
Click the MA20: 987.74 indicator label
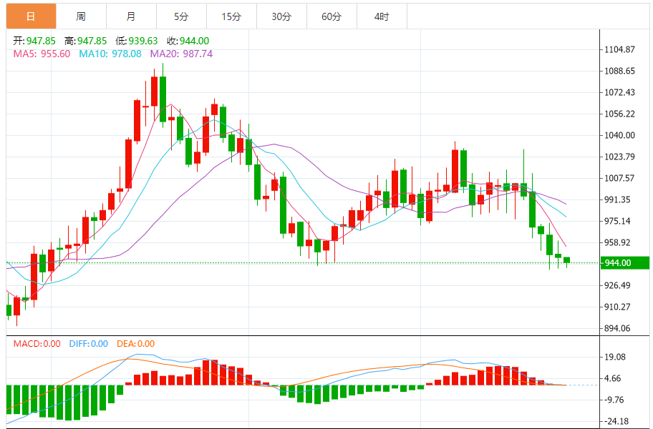coord(181,54)
